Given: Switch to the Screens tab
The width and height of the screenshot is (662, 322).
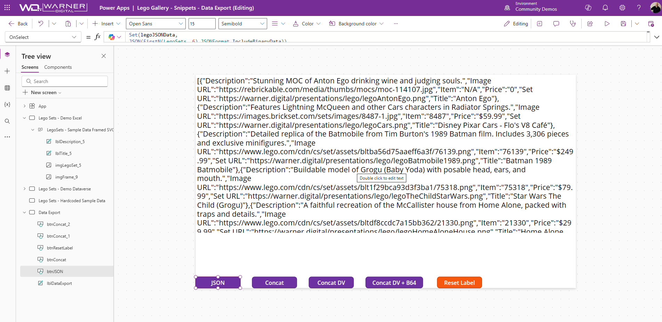Looking at the screenshot, I should click(30, 67).
